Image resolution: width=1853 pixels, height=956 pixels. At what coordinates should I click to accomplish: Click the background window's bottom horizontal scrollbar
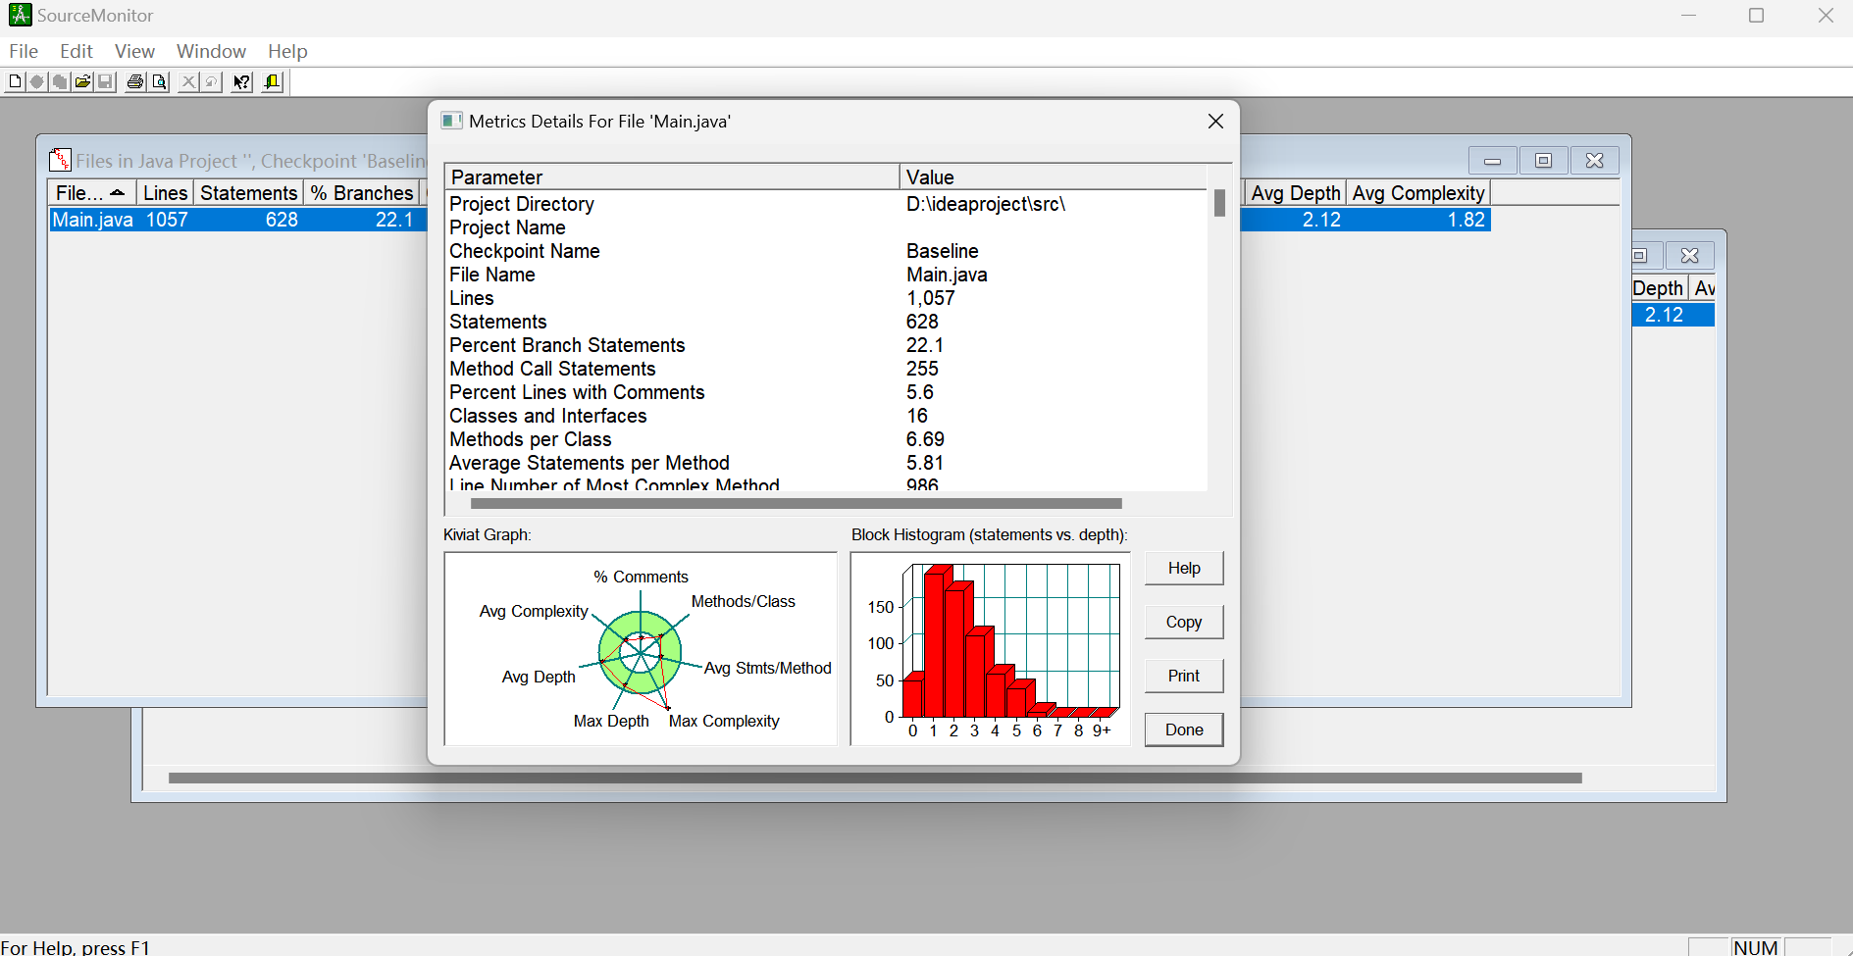(x=875, y=779)
